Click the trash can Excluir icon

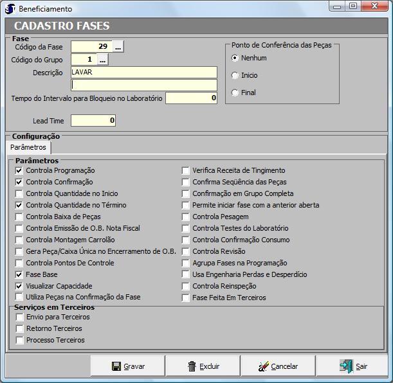[192, 366]
